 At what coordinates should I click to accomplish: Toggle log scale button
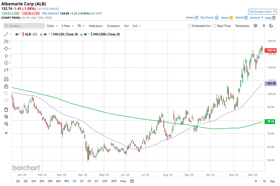272,181
